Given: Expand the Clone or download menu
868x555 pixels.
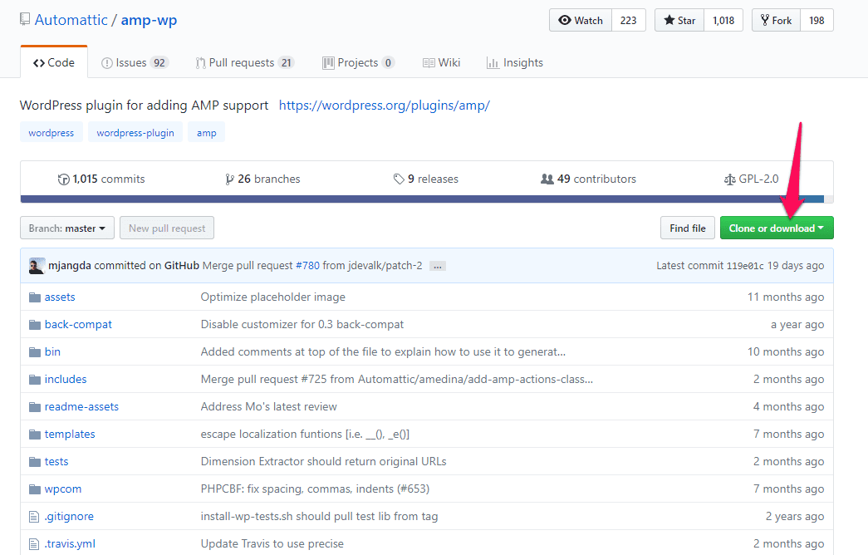Looking at the screenshot, I should click(x=776, y=228).
